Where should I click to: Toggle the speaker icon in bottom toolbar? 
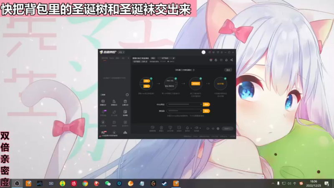(196, 129)
